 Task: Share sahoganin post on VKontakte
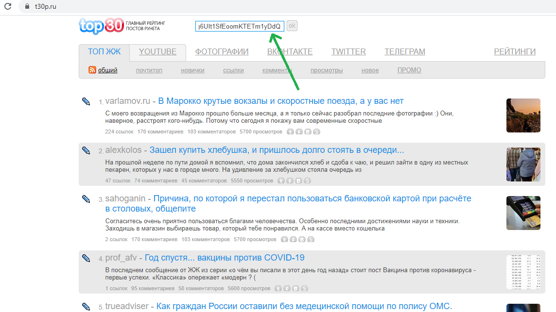[x=302, y=239]
